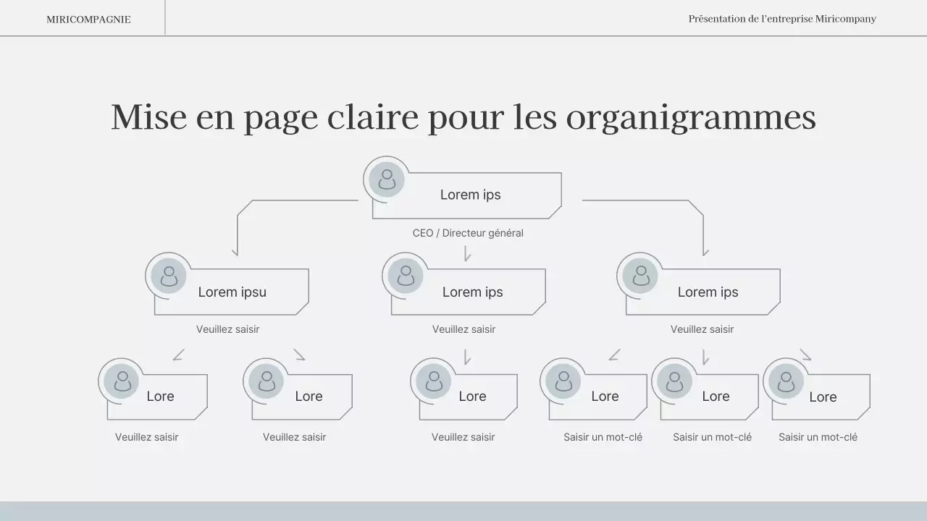Select the avatar icon on the "Lorem ipsu" node
Viewport: 927px width, 521px height.
[x=169, y=276]
